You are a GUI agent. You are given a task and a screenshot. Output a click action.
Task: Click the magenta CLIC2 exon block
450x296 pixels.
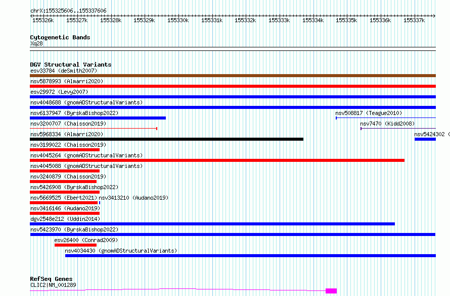[x=331, y=291]
